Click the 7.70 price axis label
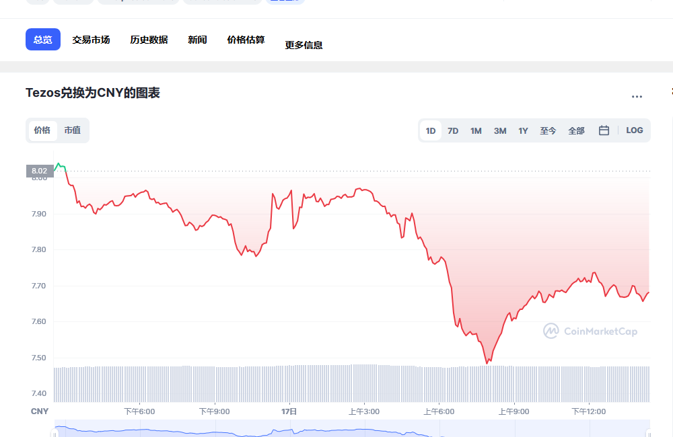 point(38,286)
